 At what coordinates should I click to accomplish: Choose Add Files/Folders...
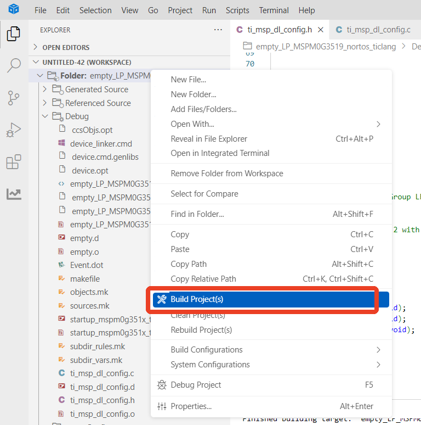click(271, 109)
